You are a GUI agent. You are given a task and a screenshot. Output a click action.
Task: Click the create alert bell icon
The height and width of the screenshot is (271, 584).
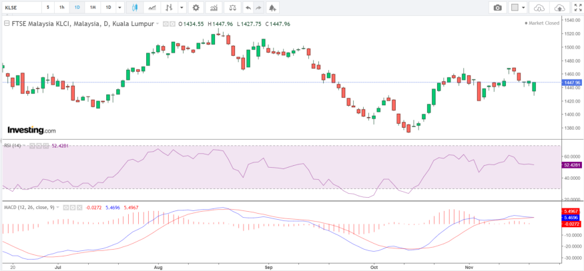272,7
